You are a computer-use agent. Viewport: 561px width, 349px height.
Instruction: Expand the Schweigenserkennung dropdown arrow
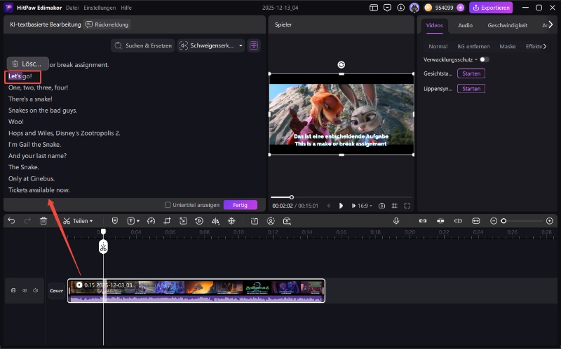[241, 45]
